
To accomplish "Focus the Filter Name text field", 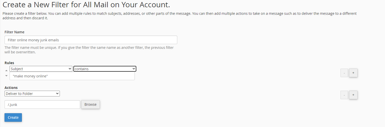I will click(91, 40).
